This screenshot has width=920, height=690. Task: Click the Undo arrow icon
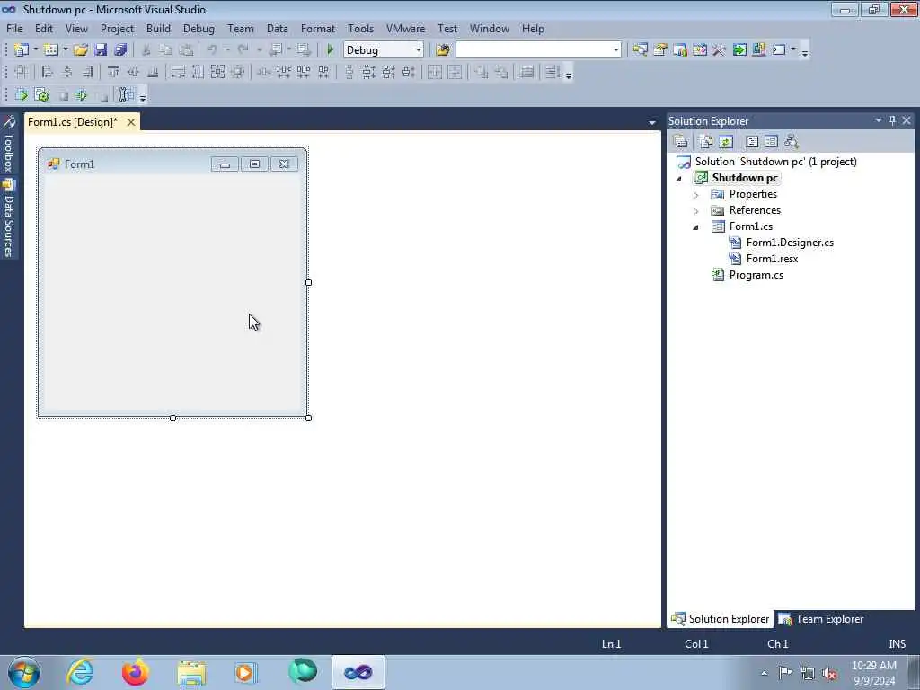[212, 50]
